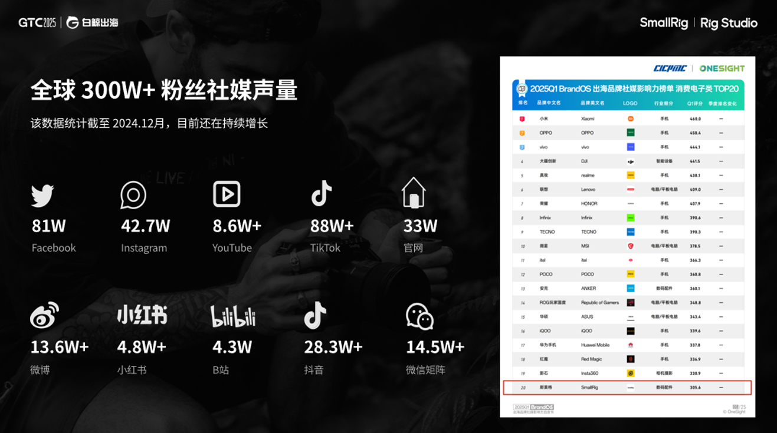777x433 pixels.
Task: Click the 305.6 score in the table
Action: click(695, 388)
